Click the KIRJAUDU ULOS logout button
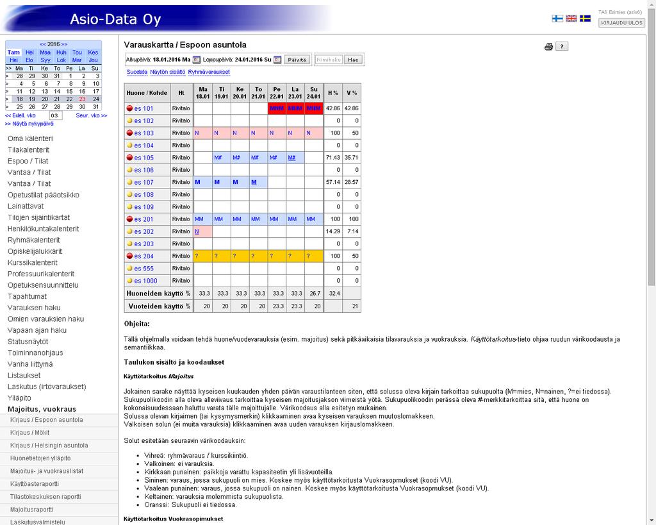Image resolution: width=656 pixels, height=525 pixels. (x=621, y=23)
